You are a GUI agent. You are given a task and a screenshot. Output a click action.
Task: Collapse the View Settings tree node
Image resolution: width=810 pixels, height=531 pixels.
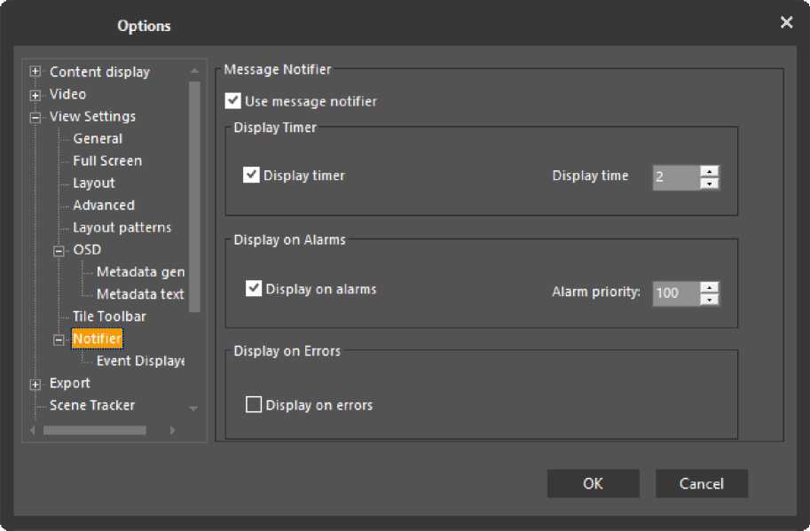coord(35,117)
